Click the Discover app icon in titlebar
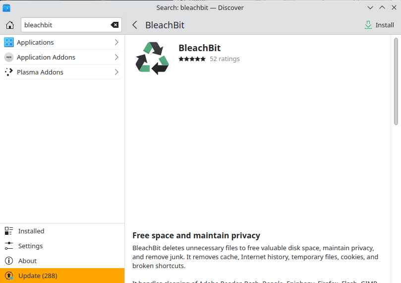This screenshot has height=283, width=401. point(6,7)
